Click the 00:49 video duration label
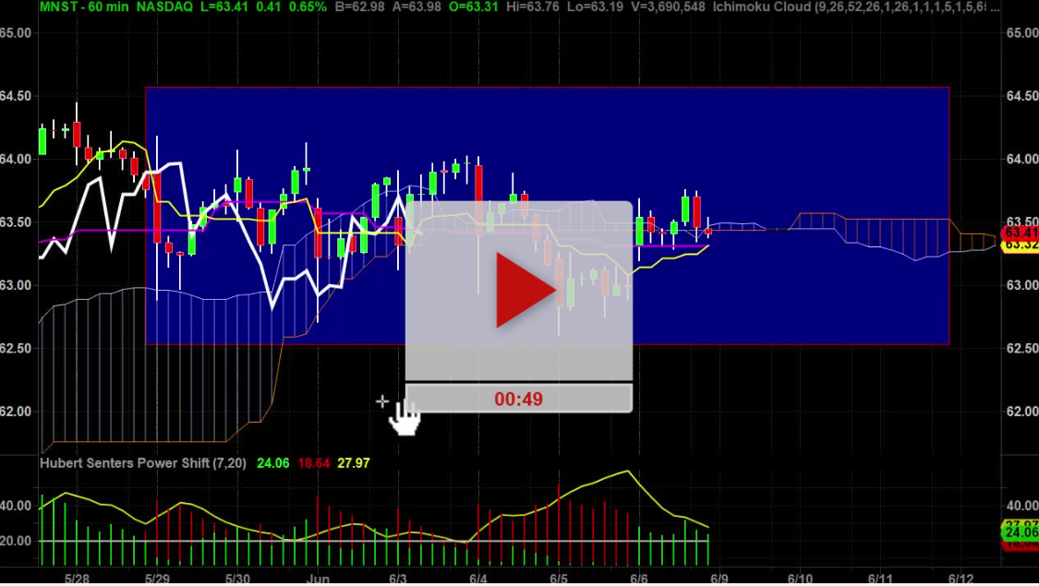The height and width of the screenshot is (586, 1039). point(517,399)
